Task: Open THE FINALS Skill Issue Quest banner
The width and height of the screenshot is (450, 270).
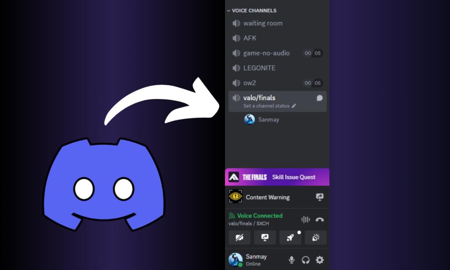Action: pos(277,177)
